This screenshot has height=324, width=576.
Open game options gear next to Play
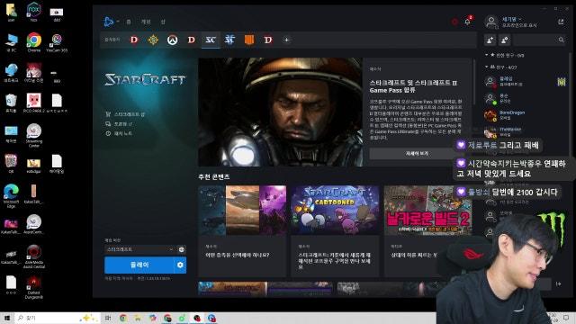(180, 265)
